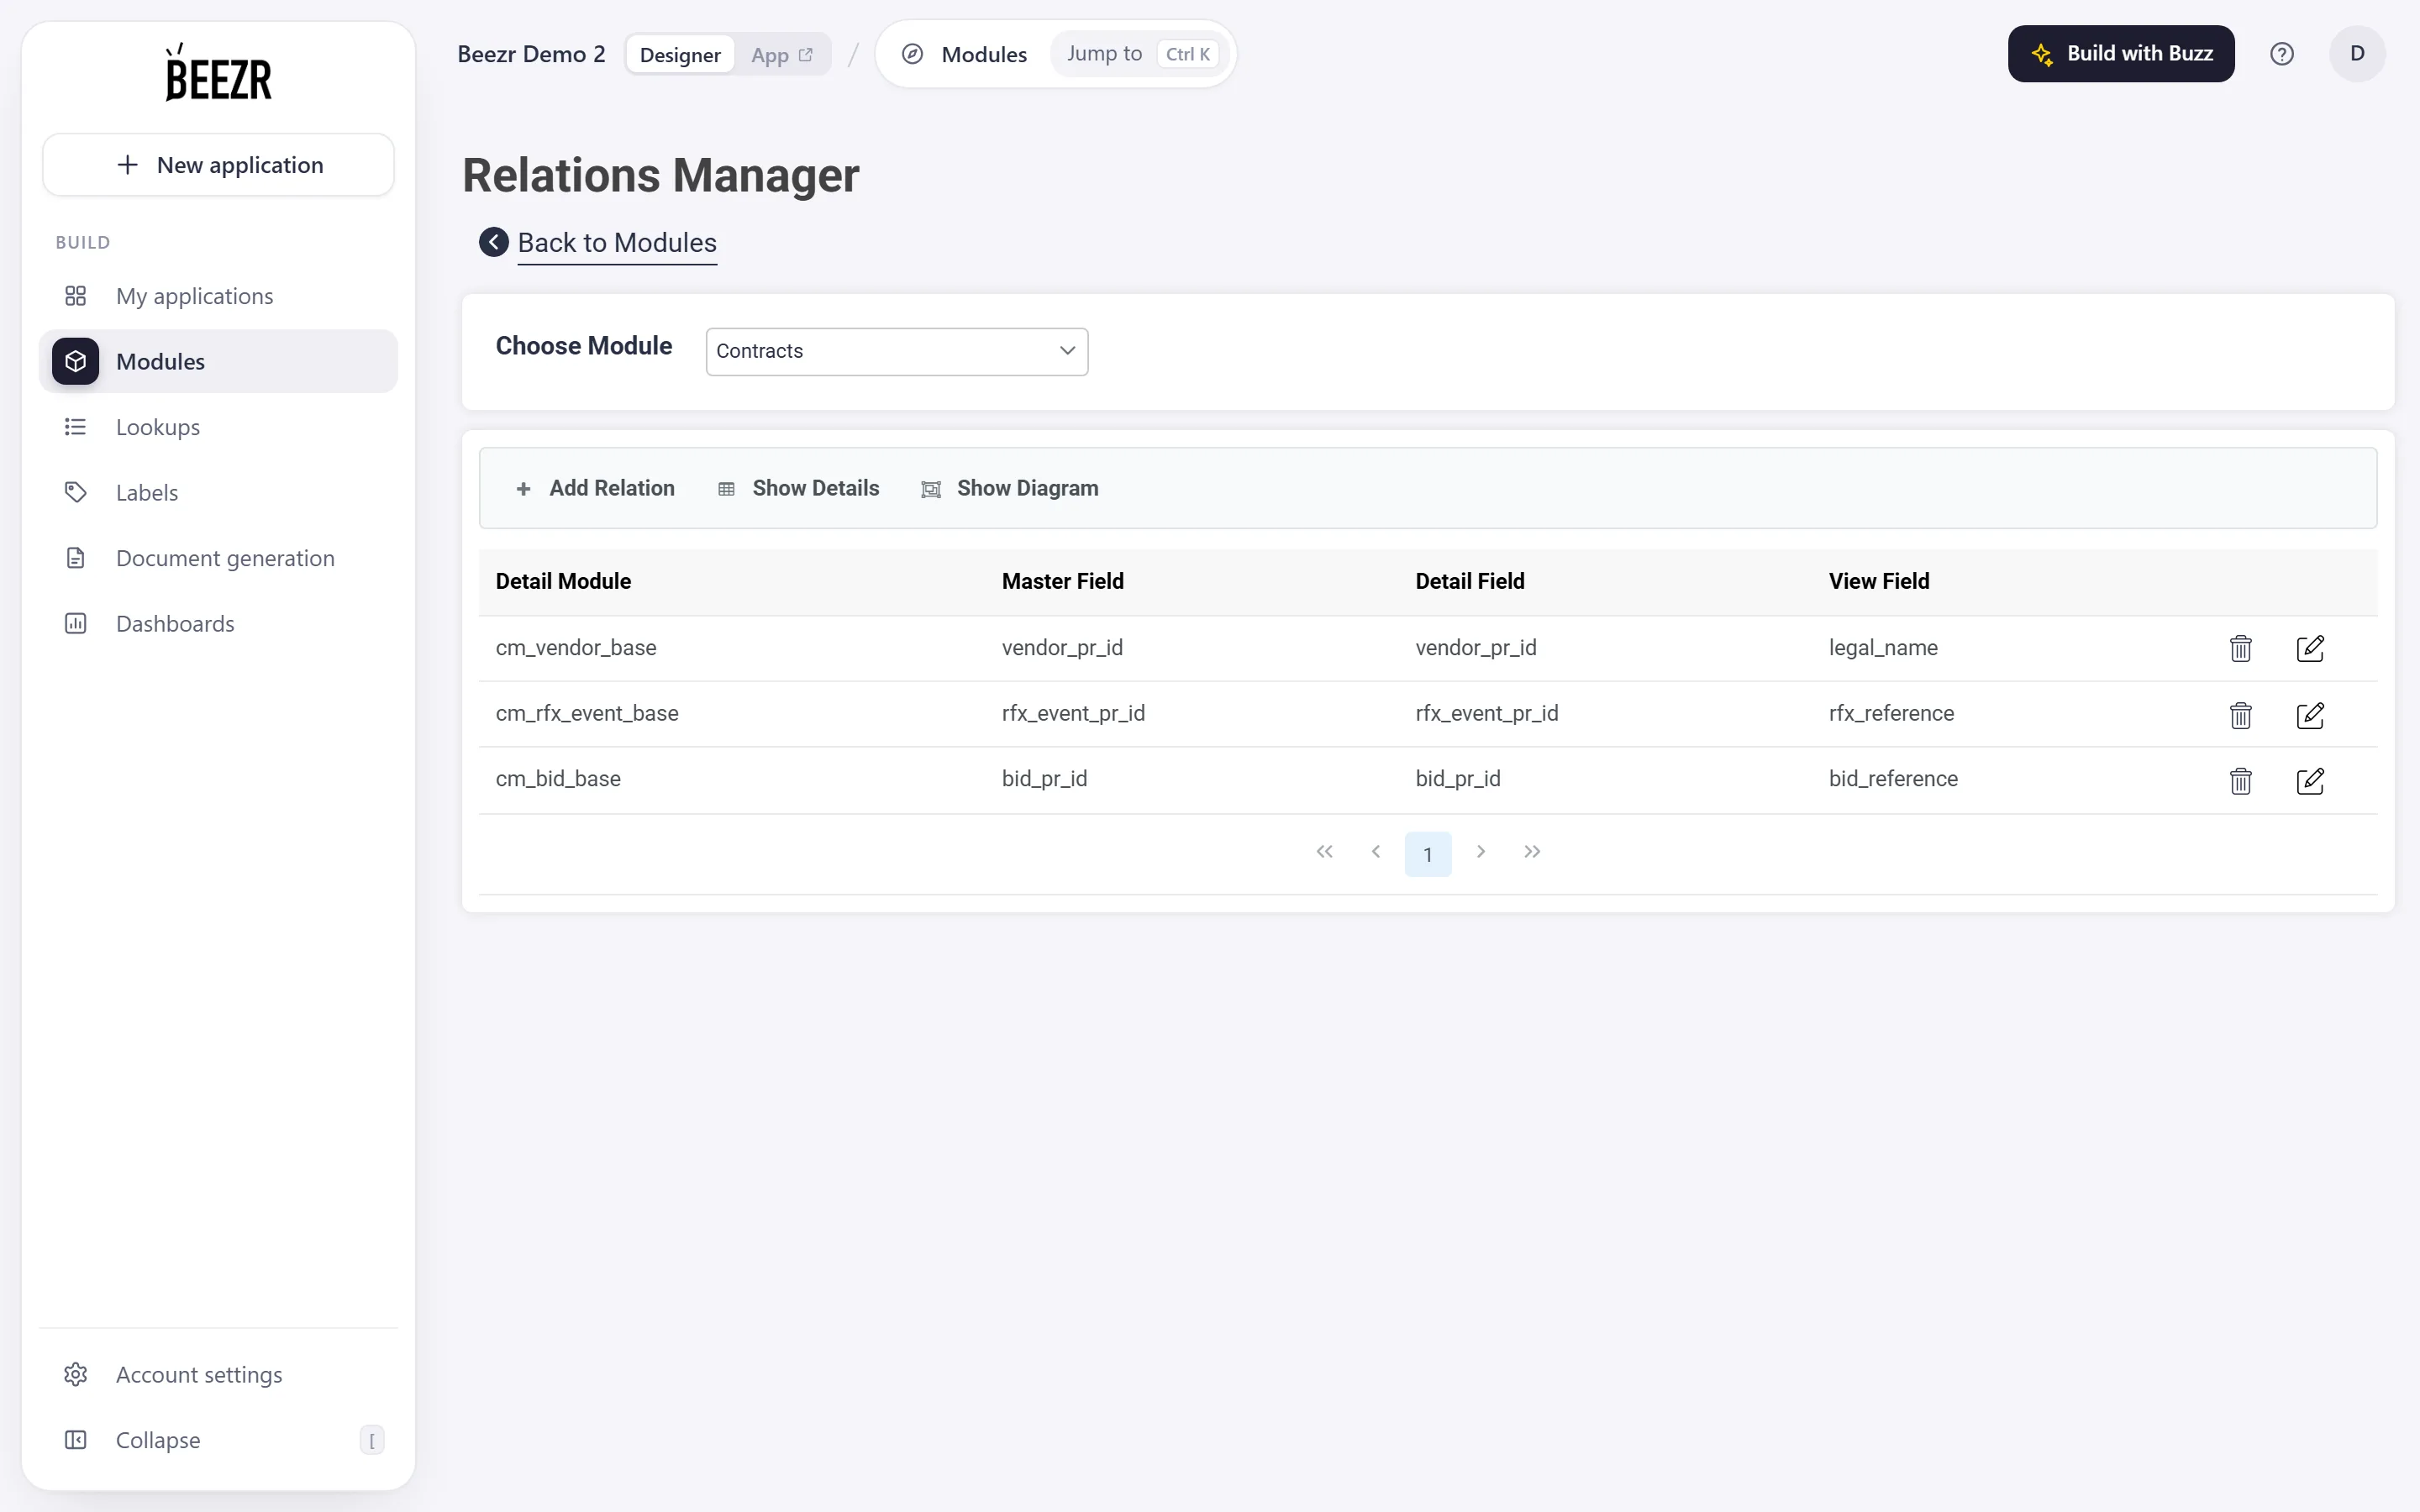2420x1512 pixels.
Task: Click the Modules breadcrumb
Action: [965, 54]
